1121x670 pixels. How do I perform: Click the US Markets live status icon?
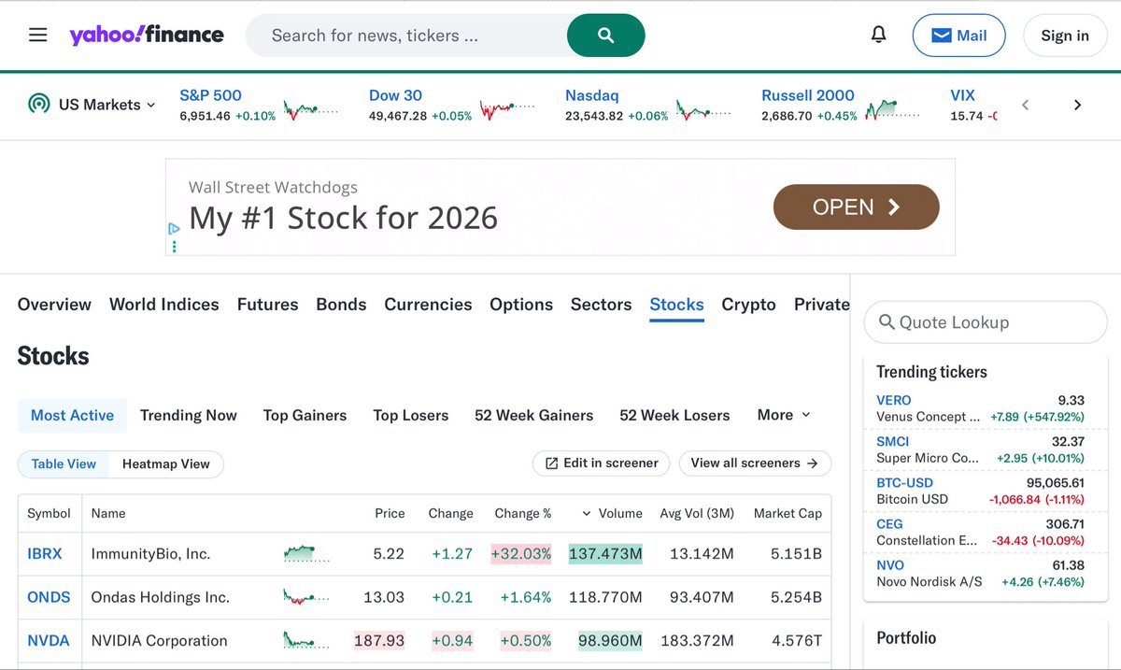(x=38, y=104)
